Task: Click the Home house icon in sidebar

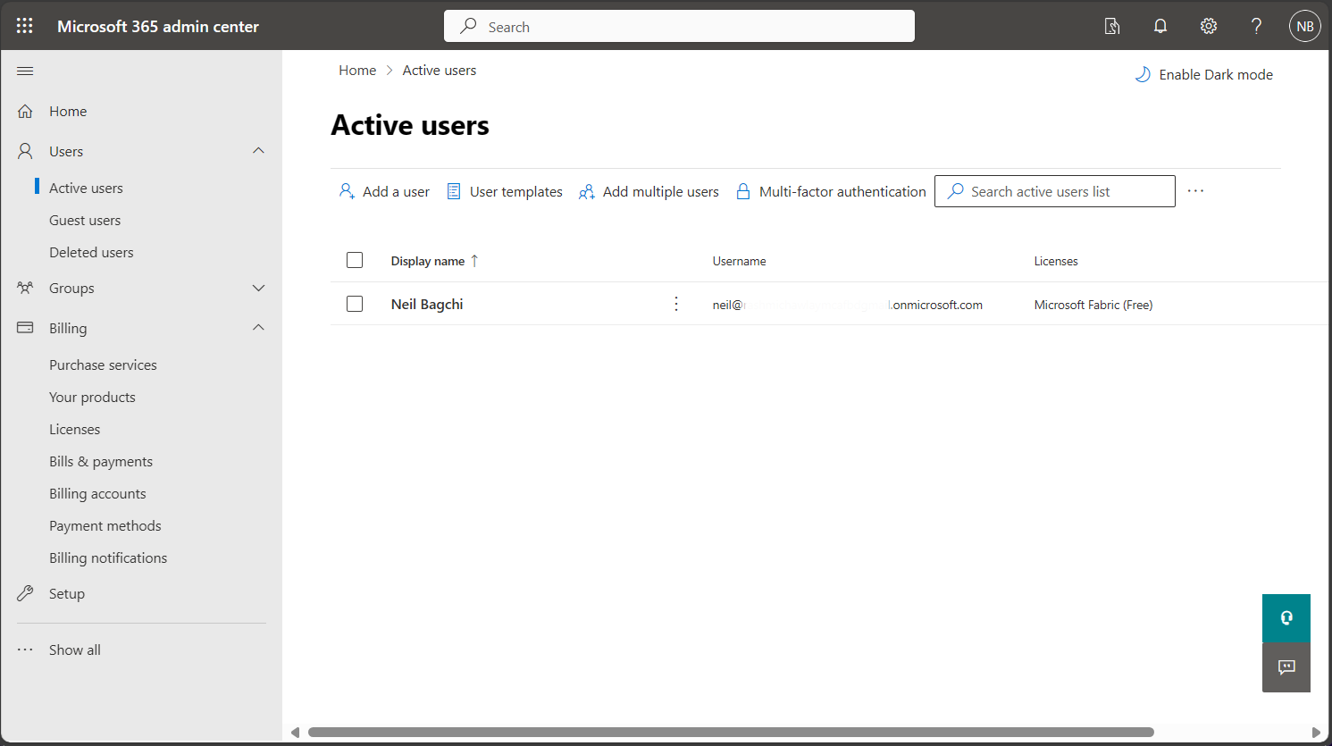Action: pyautogui.click(x=25, y=112)
